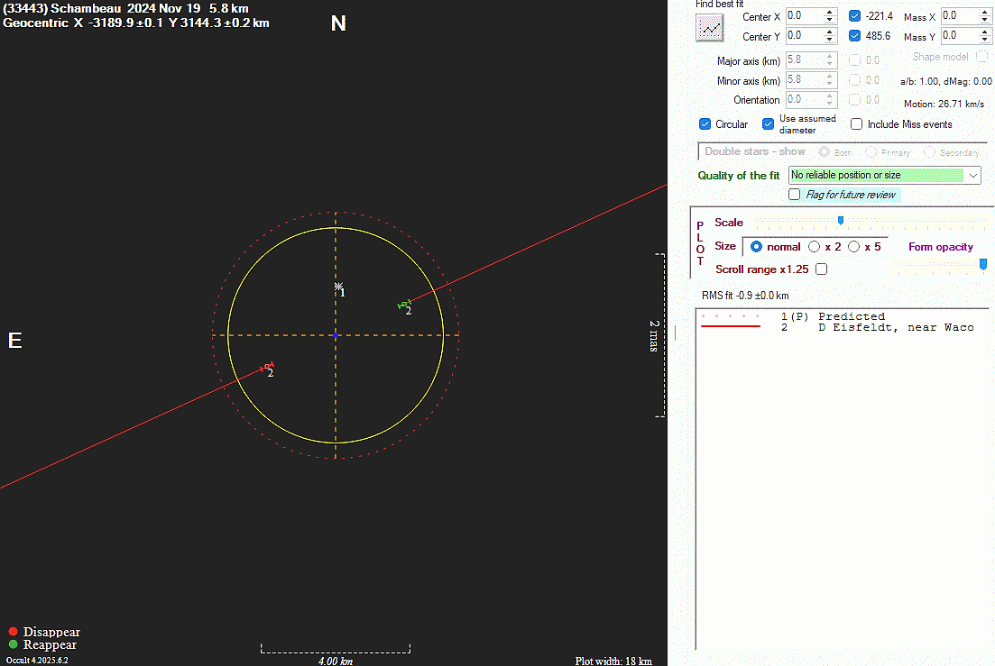This screenshot has width=995, height=666.
Task: Select the Both double stars option
Action: coord(824,152)
